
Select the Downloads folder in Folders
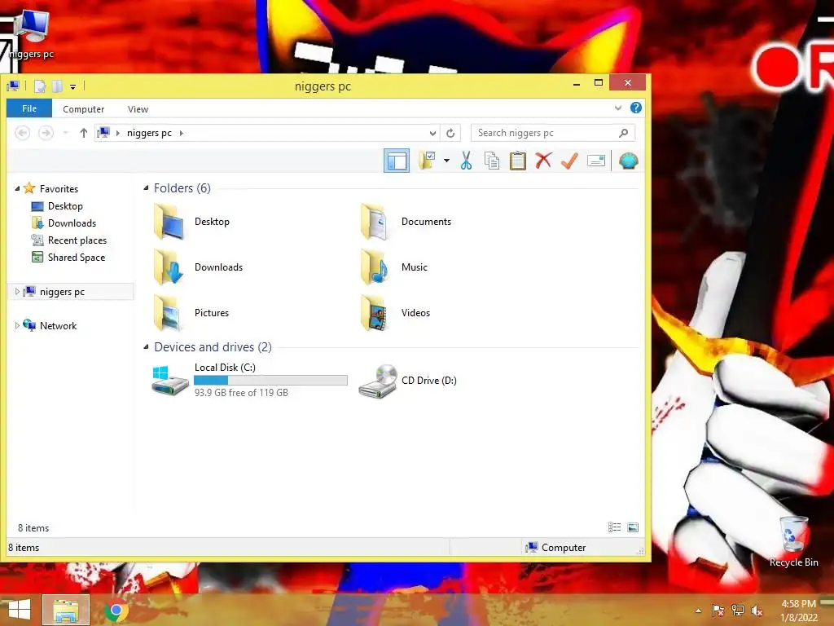(198, 267)
